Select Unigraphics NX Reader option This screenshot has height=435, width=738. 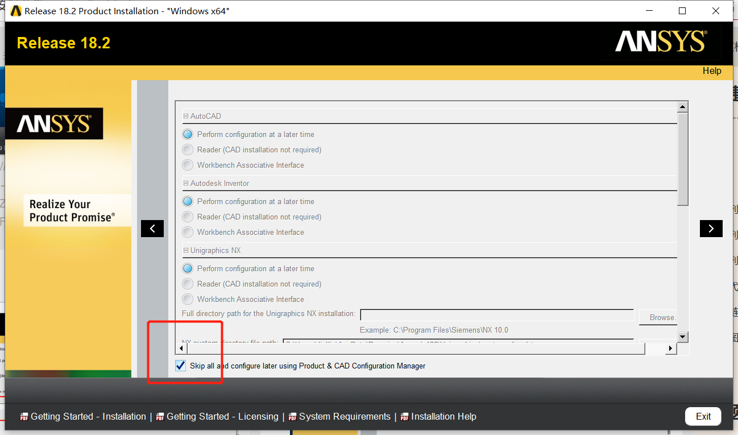coord(188,284)
